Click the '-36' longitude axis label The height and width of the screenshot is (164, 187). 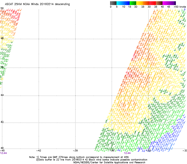pyautogui.click(x=112, y=151)
